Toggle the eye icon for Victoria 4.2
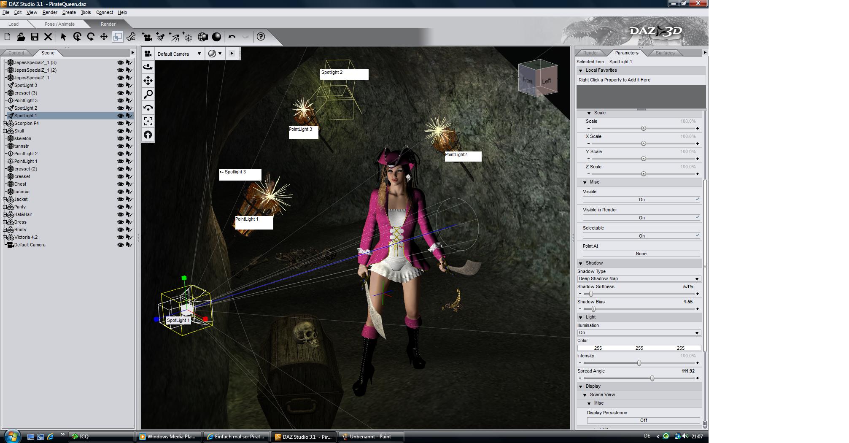This screenshot has height=443, width=849. [121, 237]
